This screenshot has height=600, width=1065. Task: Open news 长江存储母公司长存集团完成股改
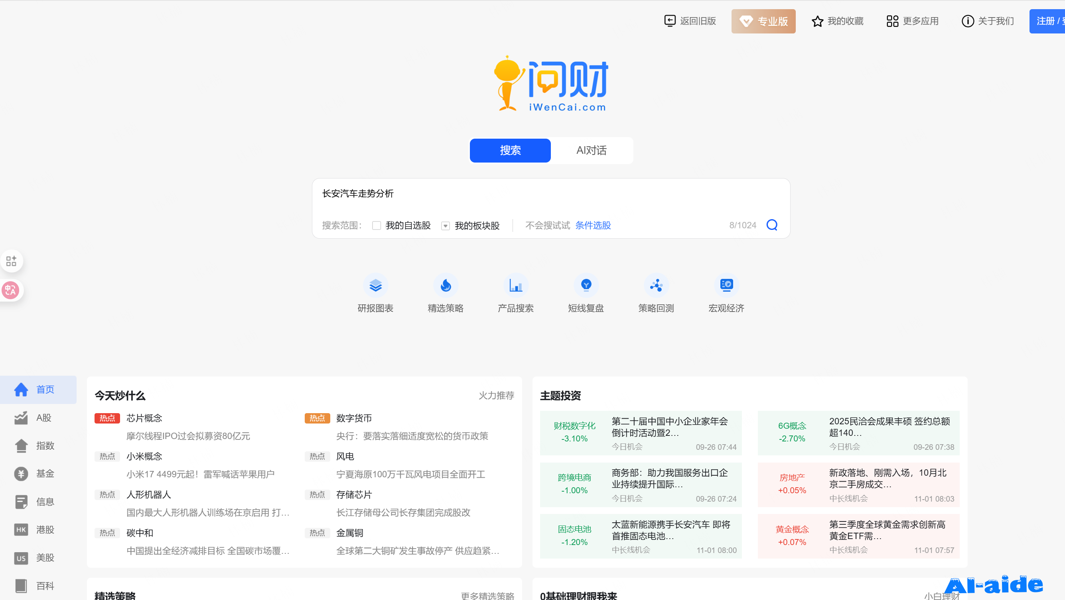click(x=403, y=513)
